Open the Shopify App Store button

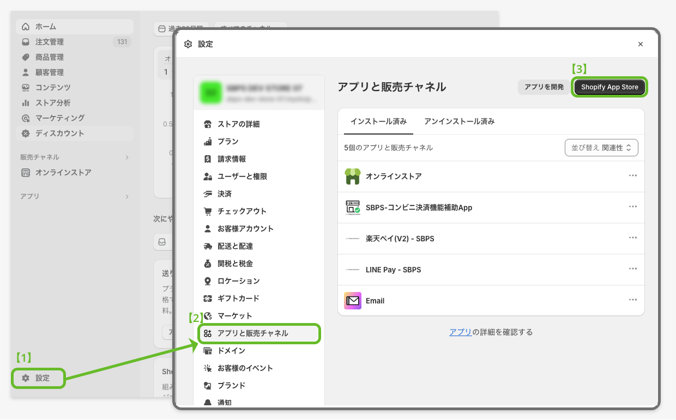click(609, 87)
